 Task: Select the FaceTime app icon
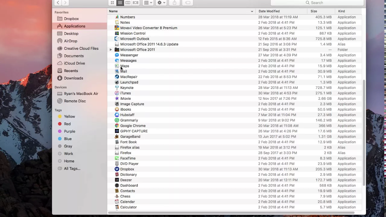click(x=117, y=158)
